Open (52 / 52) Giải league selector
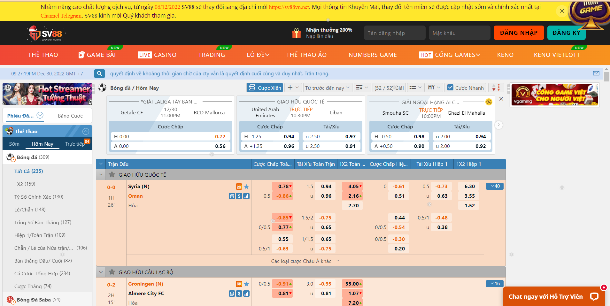Image resolution: width=610 pixels, height=306 pixels. (x=389, y=88)
